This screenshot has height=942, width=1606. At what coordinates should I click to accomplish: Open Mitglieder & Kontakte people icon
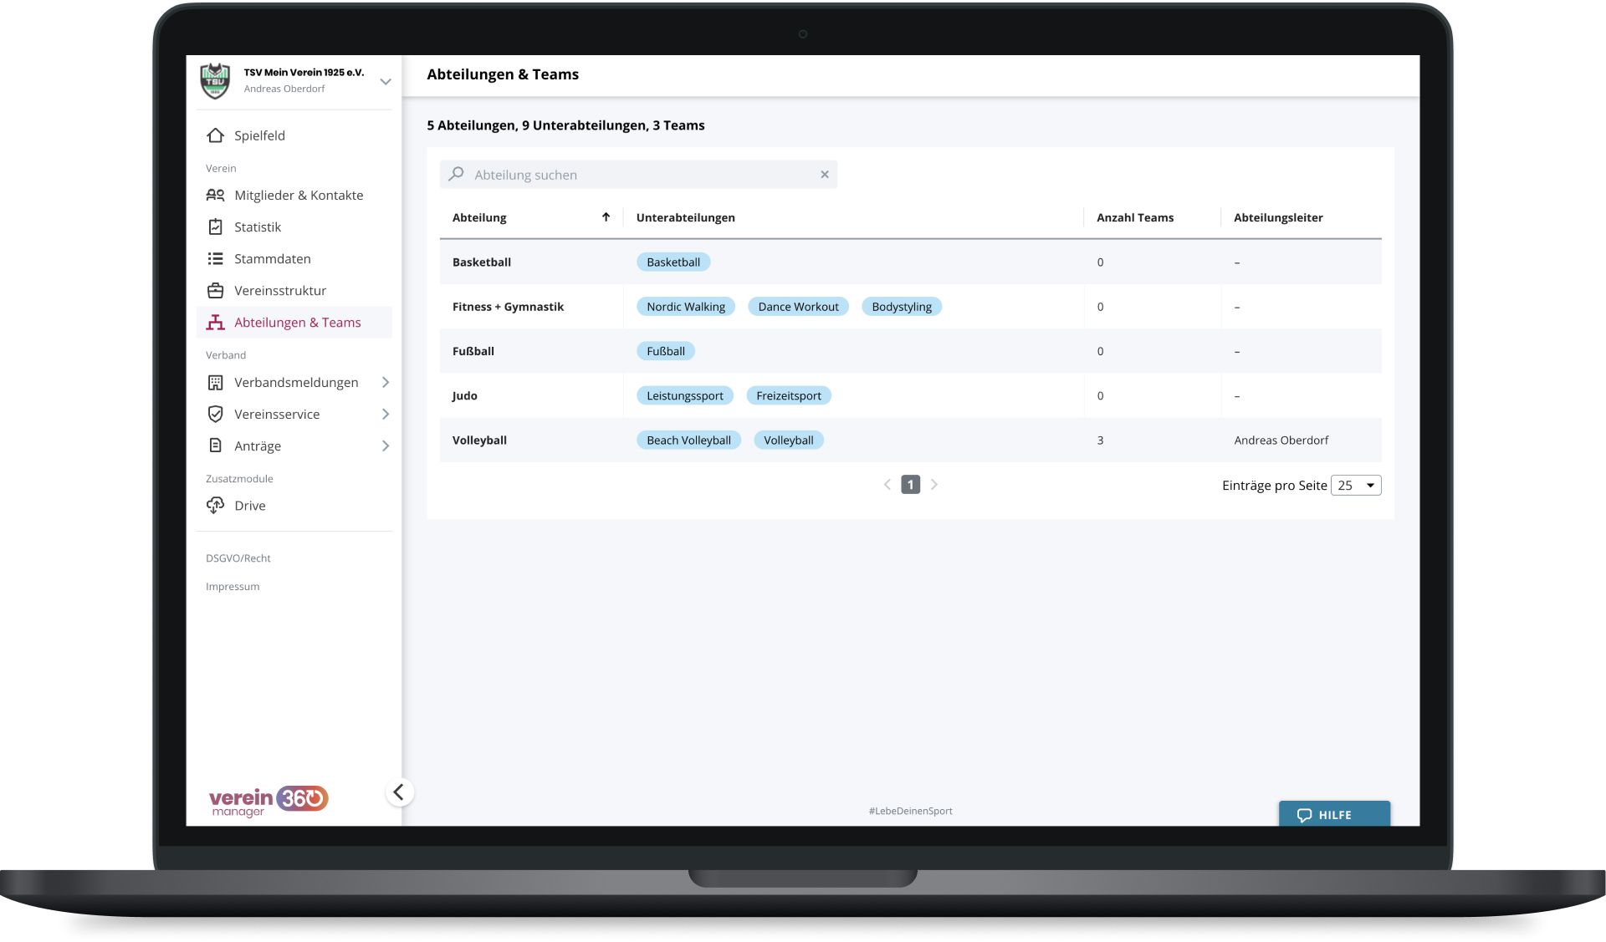coord(215,195)
